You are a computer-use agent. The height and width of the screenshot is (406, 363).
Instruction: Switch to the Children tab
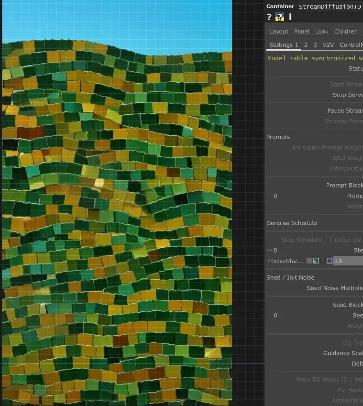[346, 32]
